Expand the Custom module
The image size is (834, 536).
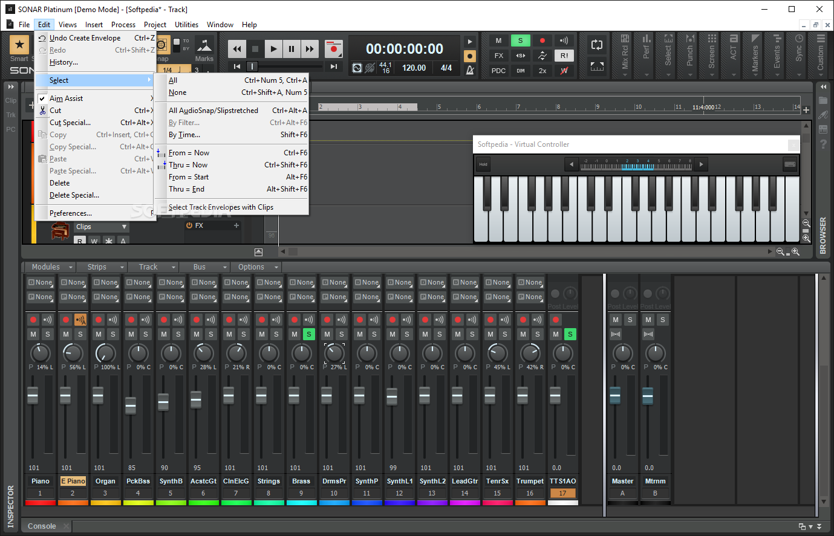820,56
